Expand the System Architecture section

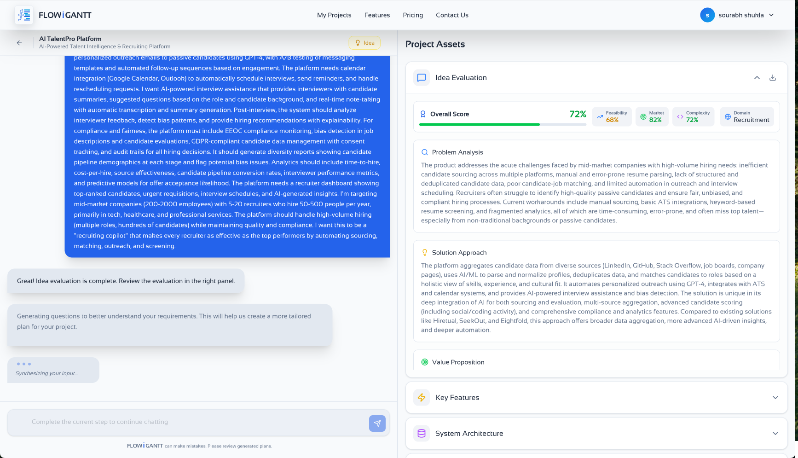click(775, 433)
